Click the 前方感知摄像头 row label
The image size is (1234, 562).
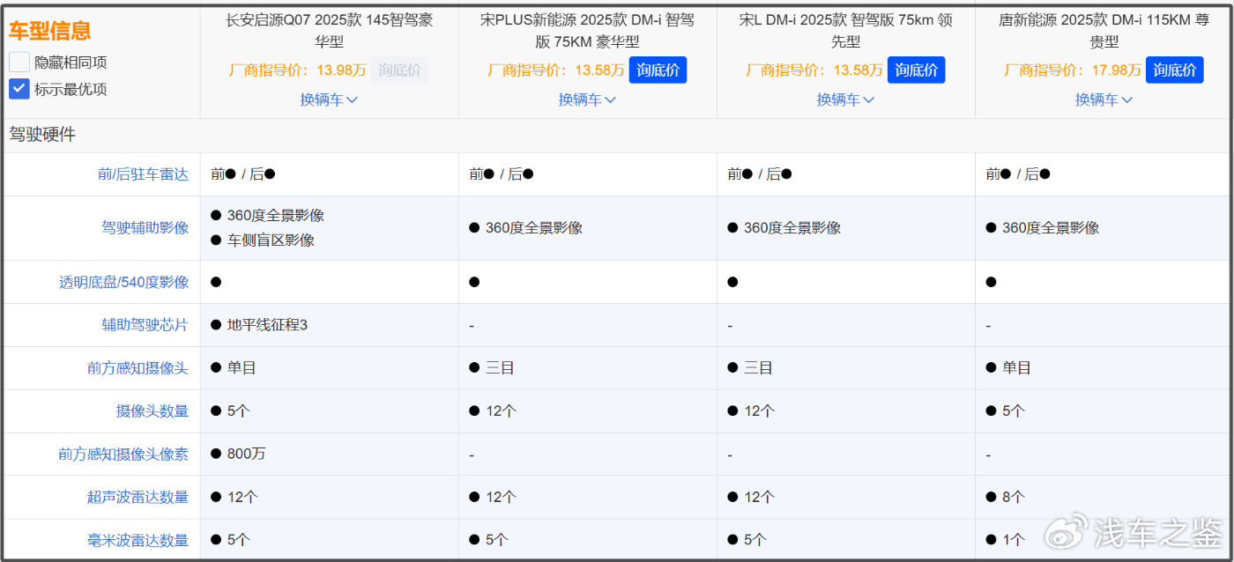click(x=138, y=368)
